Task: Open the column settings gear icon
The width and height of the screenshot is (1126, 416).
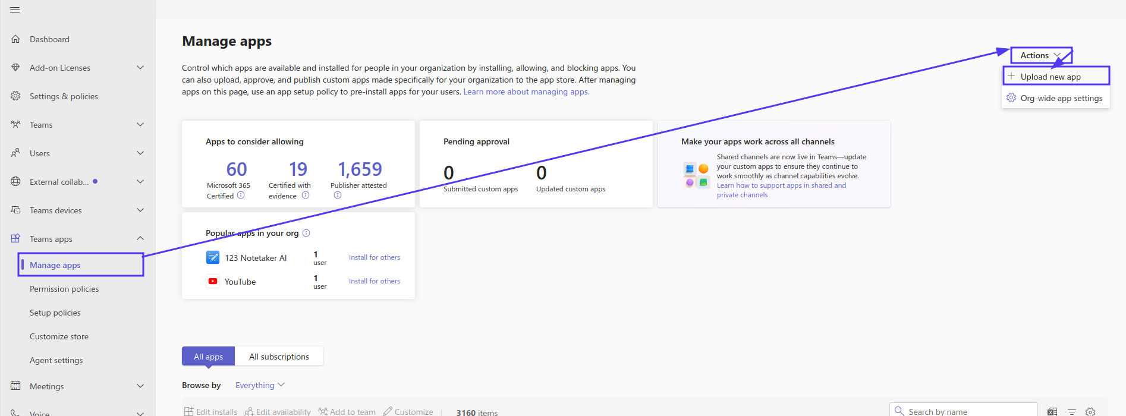Action: (x=1090, y=411)
